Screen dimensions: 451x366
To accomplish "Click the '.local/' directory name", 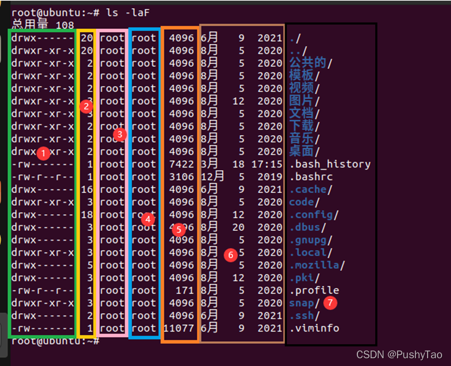I will point(311,253).
